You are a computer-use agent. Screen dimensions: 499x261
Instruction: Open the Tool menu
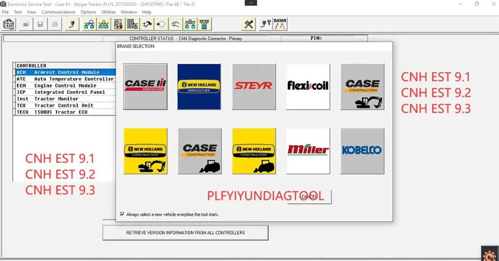[x=18, y=12]
